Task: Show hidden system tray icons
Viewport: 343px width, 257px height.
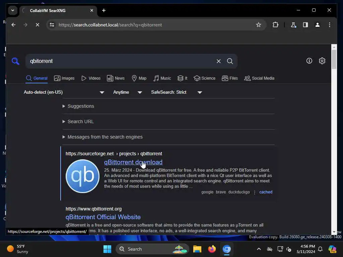Action: [x=259, y=249]
